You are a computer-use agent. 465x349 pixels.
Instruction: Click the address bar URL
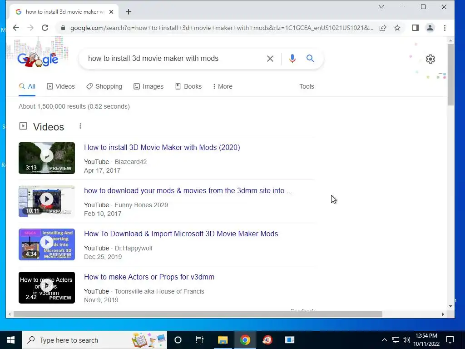tap(222, 28)
